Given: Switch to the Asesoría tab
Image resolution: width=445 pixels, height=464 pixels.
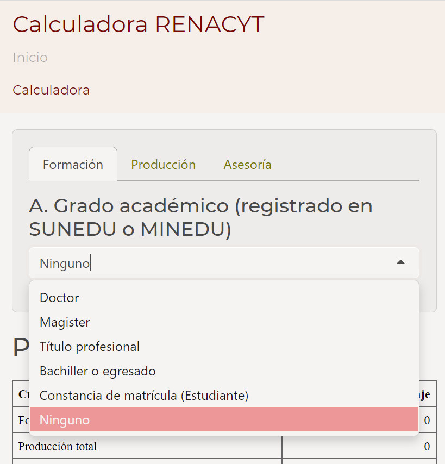Looking at the screenshot, I should click(248, 165).
